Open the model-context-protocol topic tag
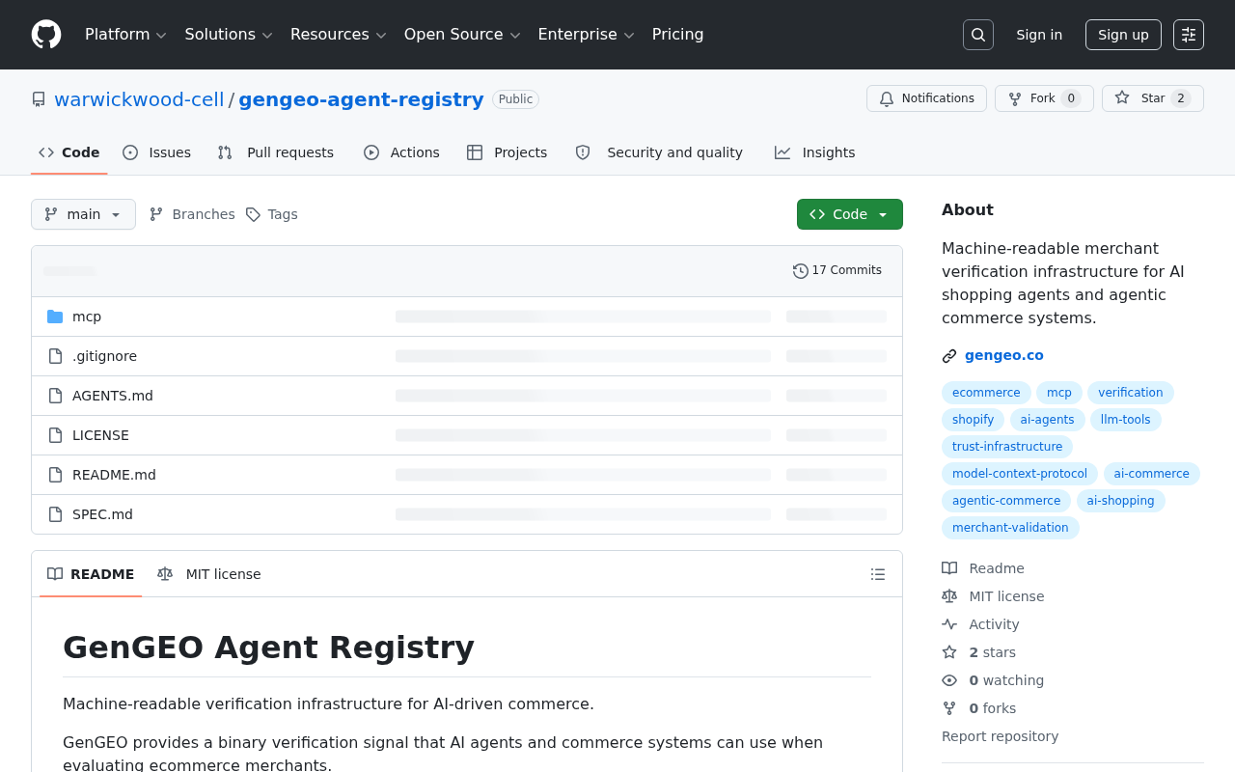The image size is (1235, 772). (1020, 474)
